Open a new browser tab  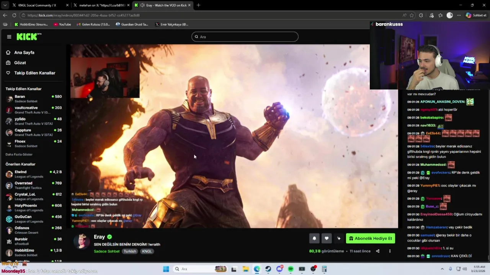click(198, 5)
